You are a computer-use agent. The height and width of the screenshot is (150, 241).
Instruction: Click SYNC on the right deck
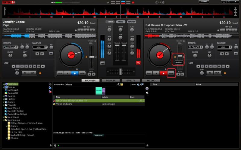171,73
